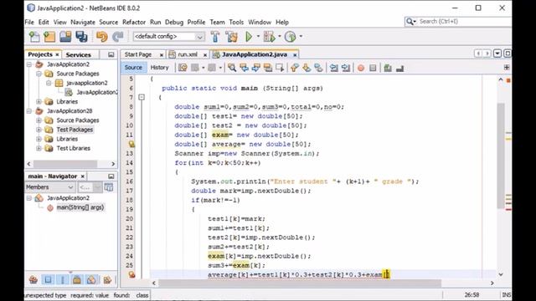536x301 pixels.
Task: Click the Comment icon in editor toolbar
Action: pyautogui.click(x=388, y=68)
